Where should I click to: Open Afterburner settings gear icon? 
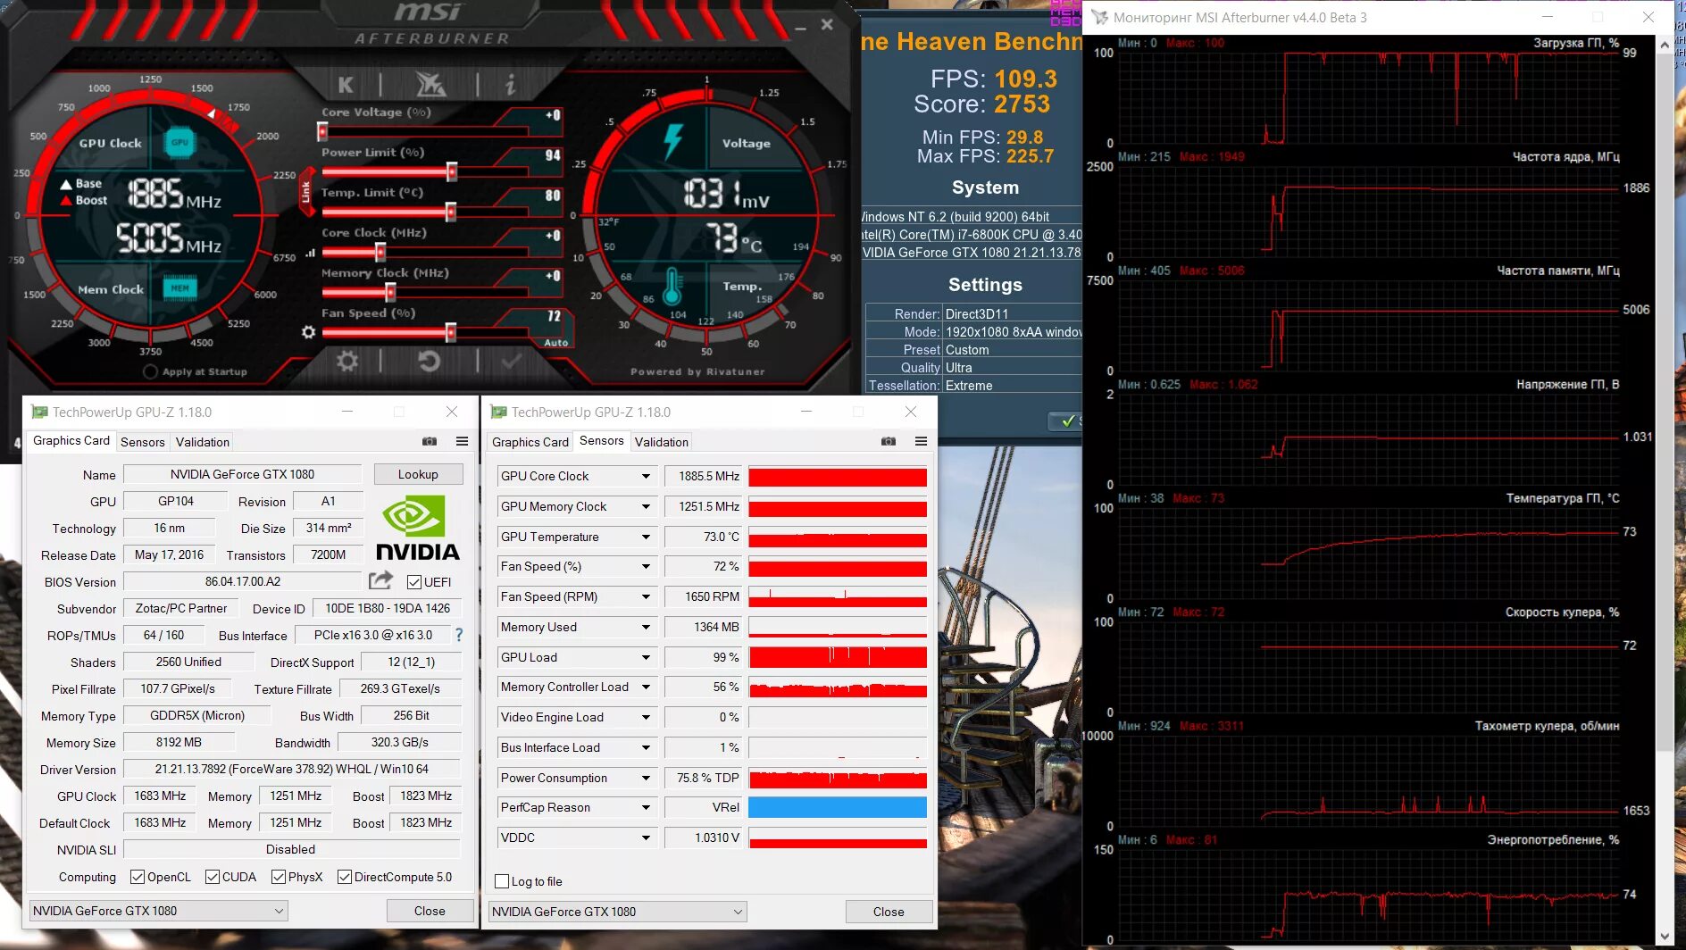point(346,361)
